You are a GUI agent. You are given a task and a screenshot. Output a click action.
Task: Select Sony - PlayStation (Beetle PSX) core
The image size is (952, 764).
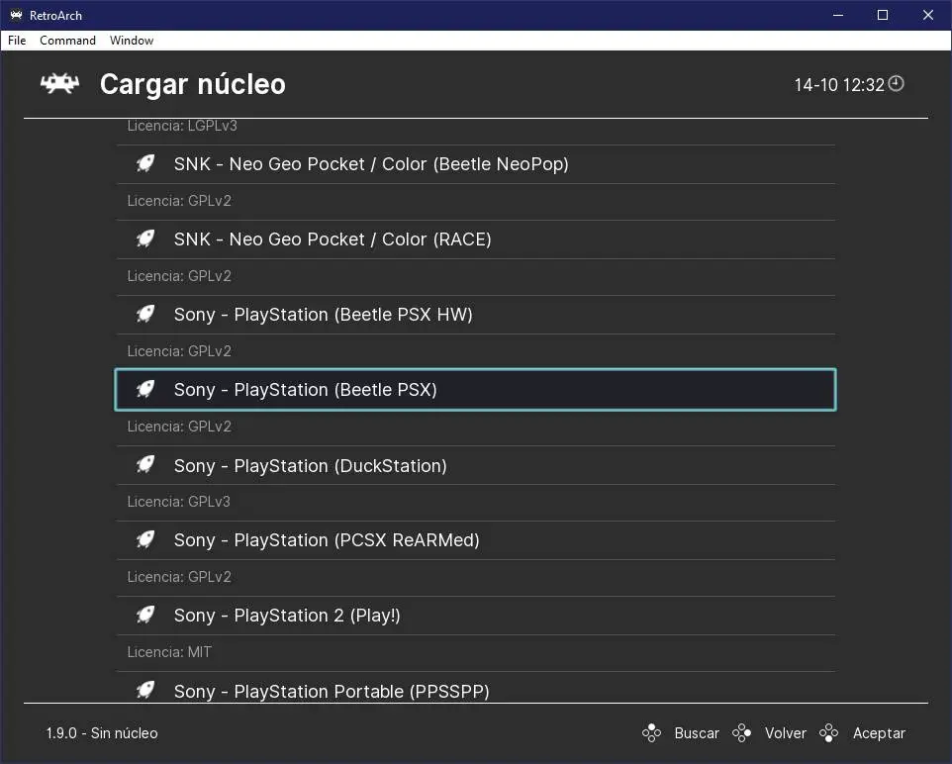[475, 390]
